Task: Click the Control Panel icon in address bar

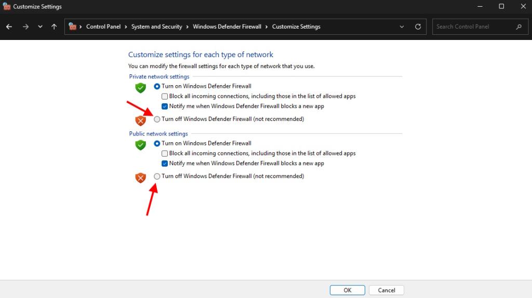Action: click(72, 26)
